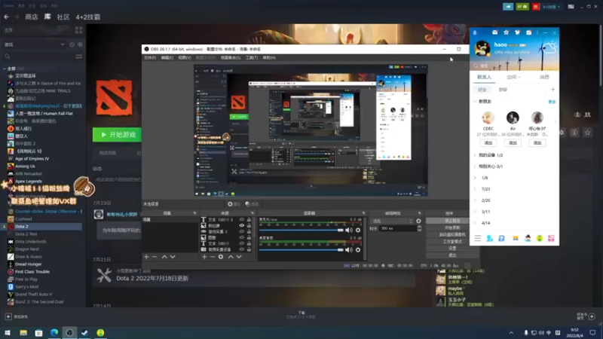Show recent games clock icon in Steam

pos(72,44)
